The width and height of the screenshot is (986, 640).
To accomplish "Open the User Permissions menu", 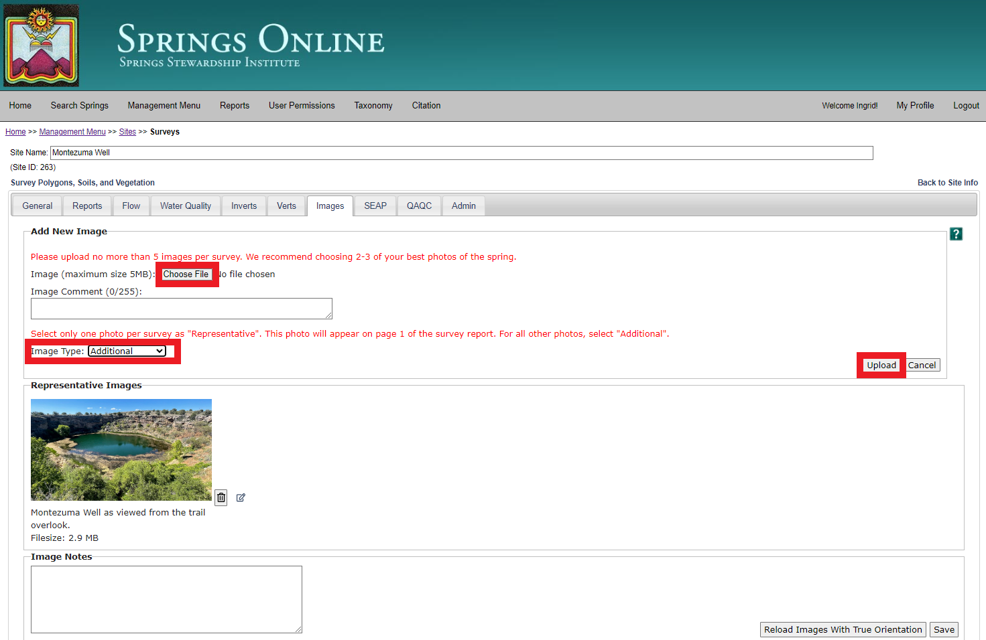I will pos(302,105).
